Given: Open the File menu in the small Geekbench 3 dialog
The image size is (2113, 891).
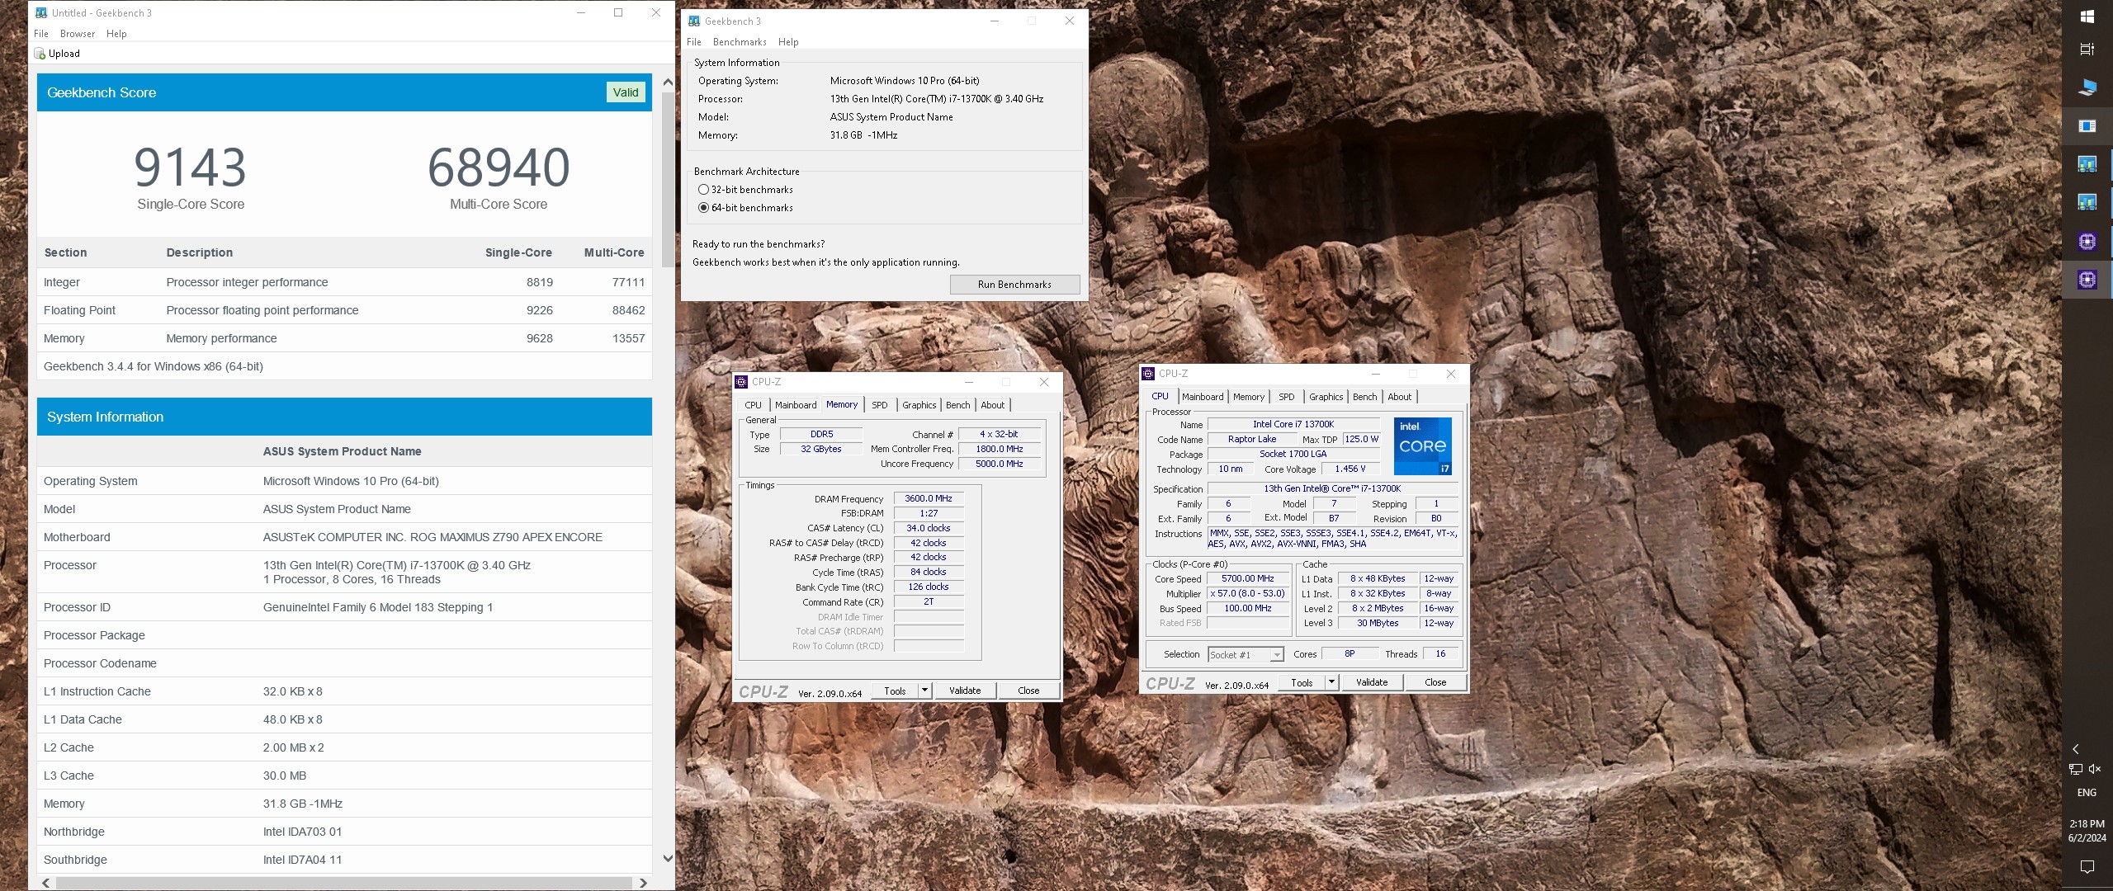Looking at the screenshot, I should (x=694, y=42).
